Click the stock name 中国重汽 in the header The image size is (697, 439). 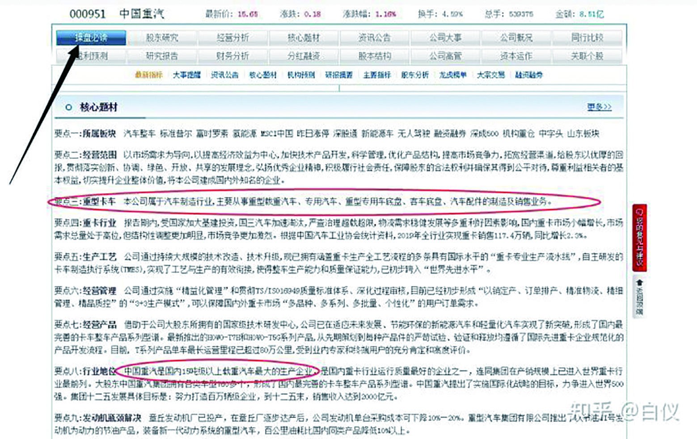(142, 14)
